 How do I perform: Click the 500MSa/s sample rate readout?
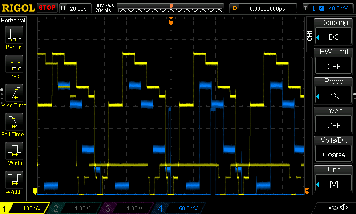[103, 5]
